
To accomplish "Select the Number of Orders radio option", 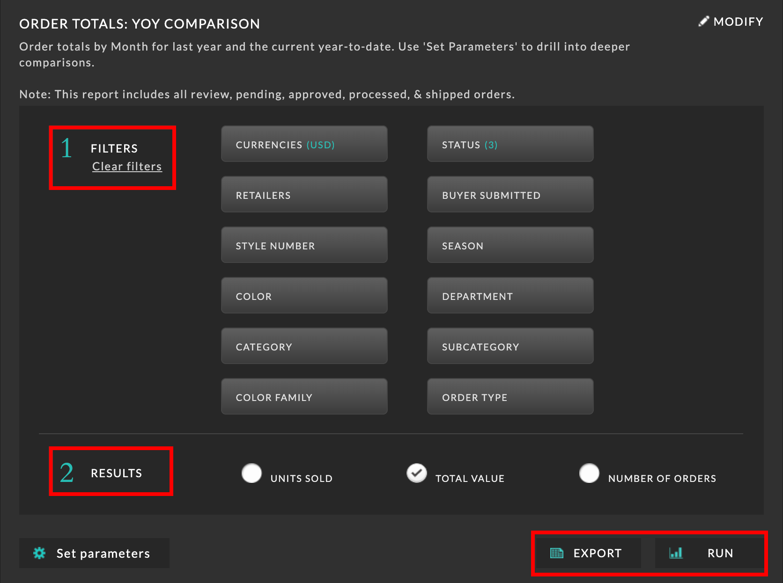I will pyautogui.click(x=589, y=473).
